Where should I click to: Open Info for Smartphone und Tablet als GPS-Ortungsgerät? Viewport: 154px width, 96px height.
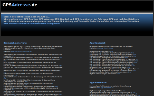click(x=13, y=93)
